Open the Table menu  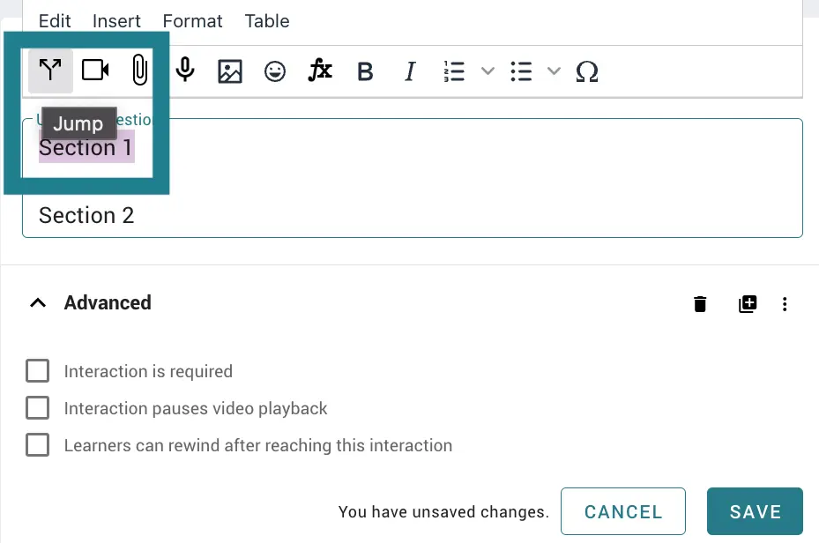(267, 21)
